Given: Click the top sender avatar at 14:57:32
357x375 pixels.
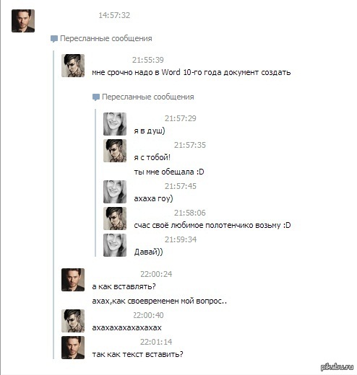Looking at the screenshot, I should tap(23, 21).
